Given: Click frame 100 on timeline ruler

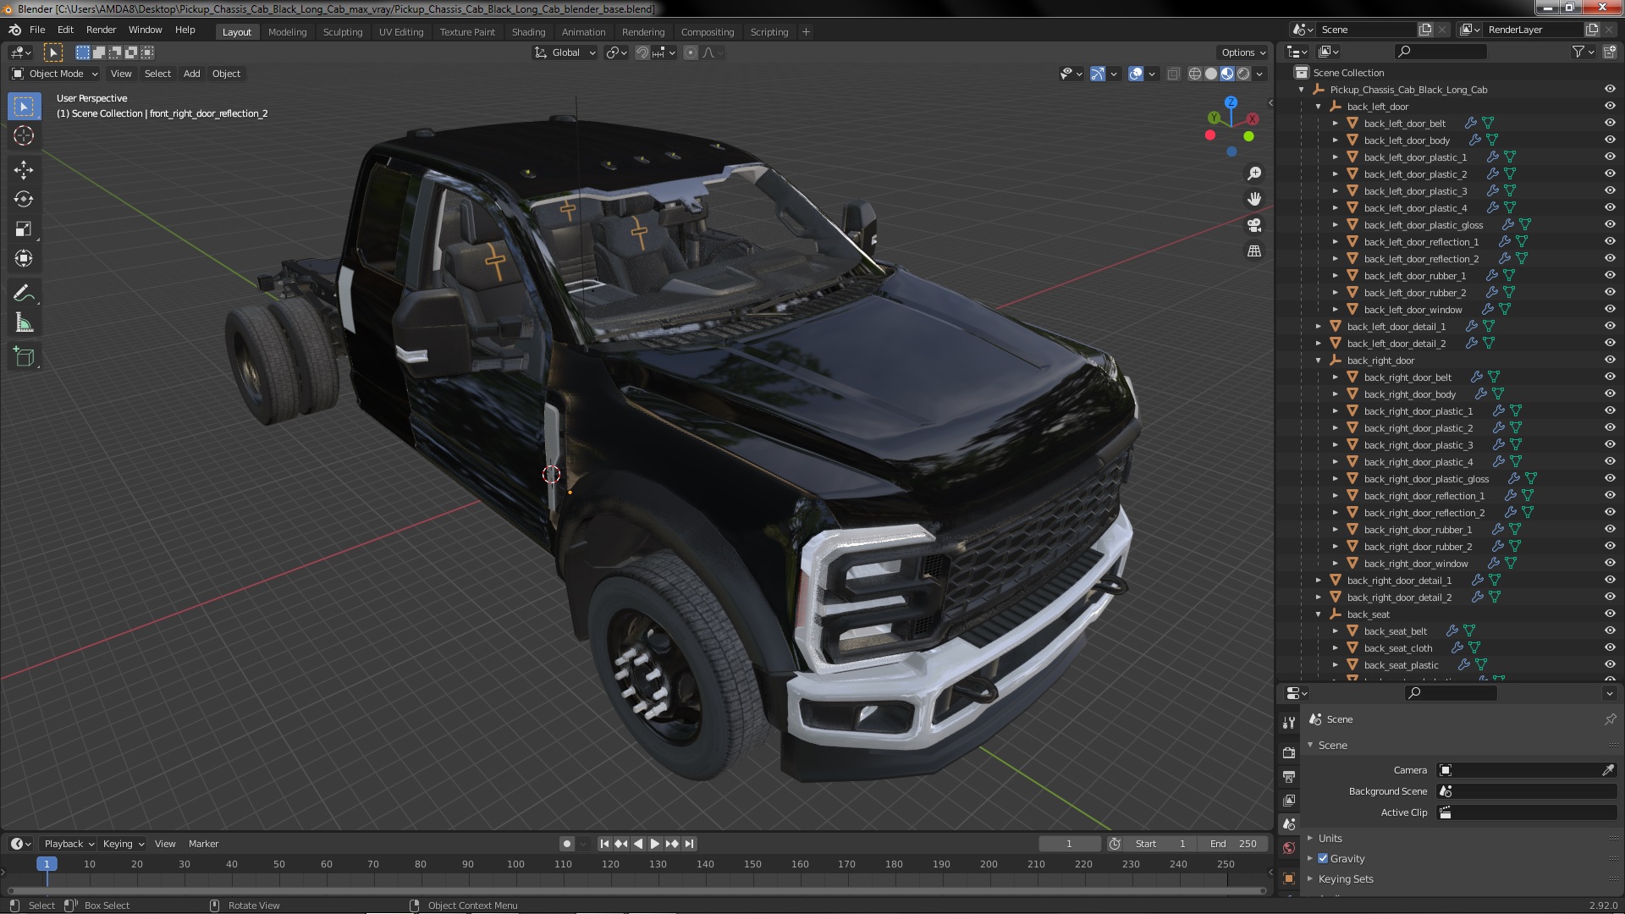Looking at the screenshot, I should point(515,864).
